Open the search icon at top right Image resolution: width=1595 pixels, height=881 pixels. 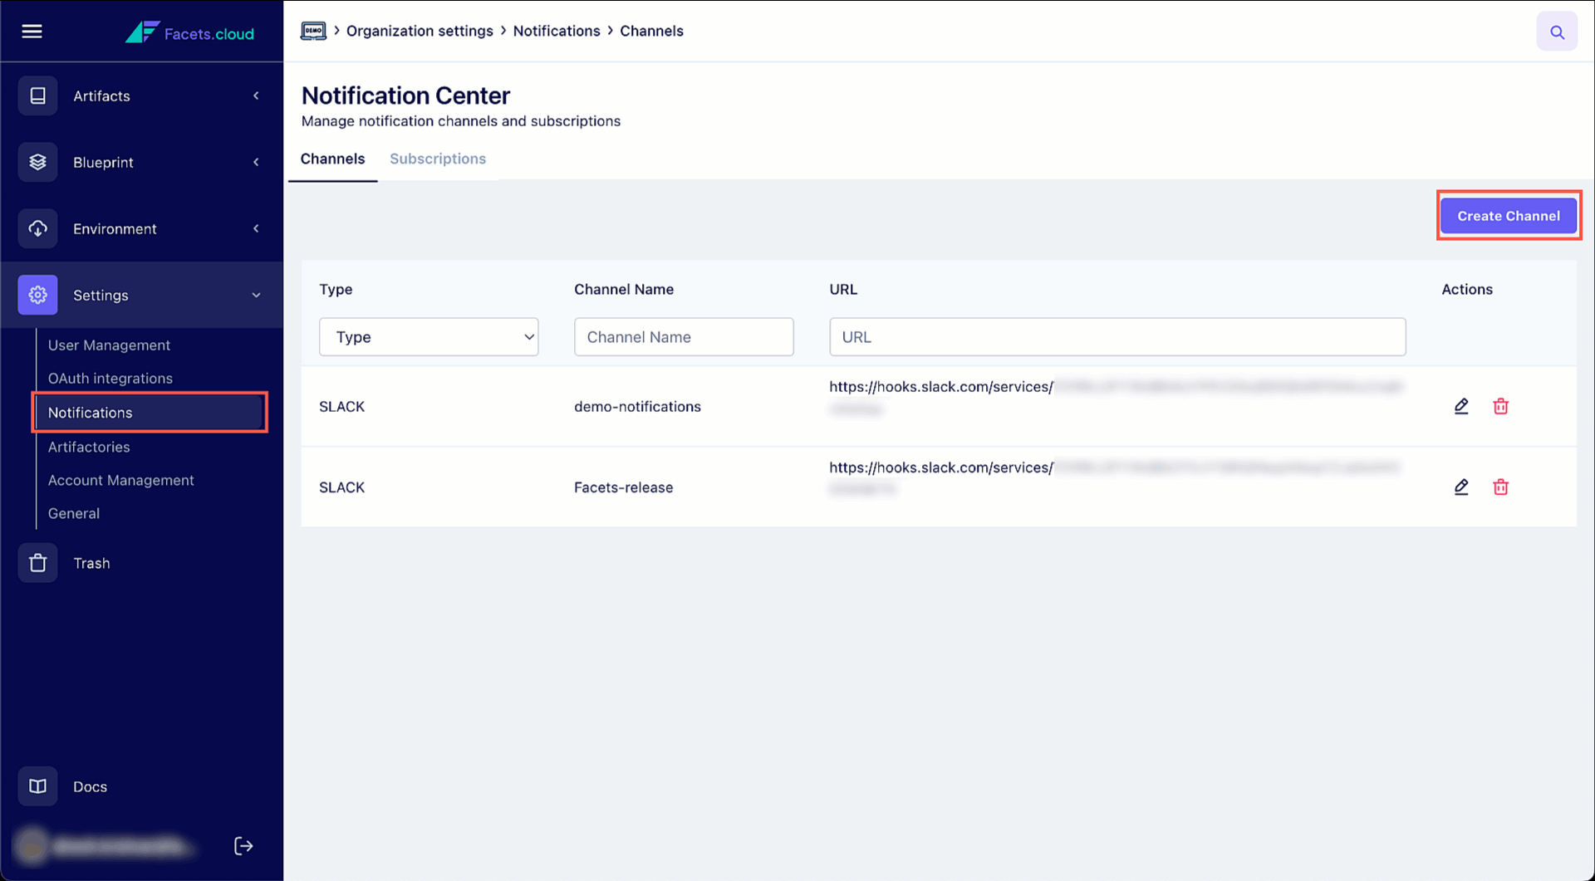click(1557, 31)
